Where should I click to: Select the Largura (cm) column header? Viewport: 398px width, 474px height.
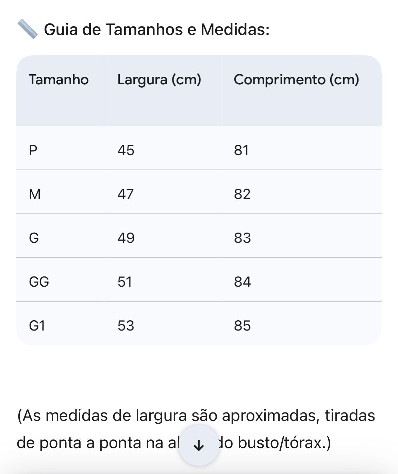click(159, 80)
